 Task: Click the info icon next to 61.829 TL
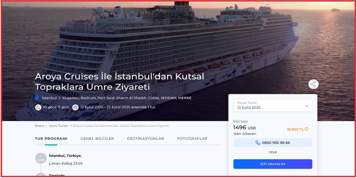tap(307, 129)
